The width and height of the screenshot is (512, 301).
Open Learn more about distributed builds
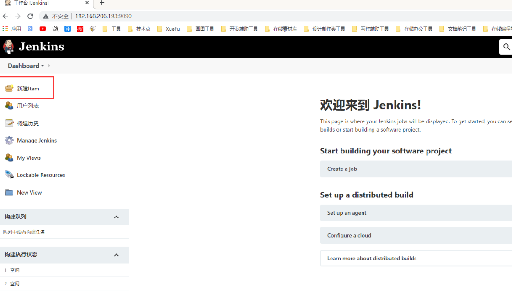416,258
